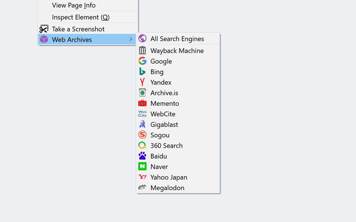Select Baidu from submenu
This screenshot has height=222, width=356.
[x=178, y=156]
